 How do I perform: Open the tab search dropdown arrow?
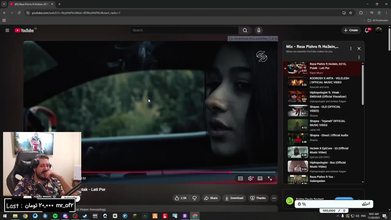coord(4,4)
